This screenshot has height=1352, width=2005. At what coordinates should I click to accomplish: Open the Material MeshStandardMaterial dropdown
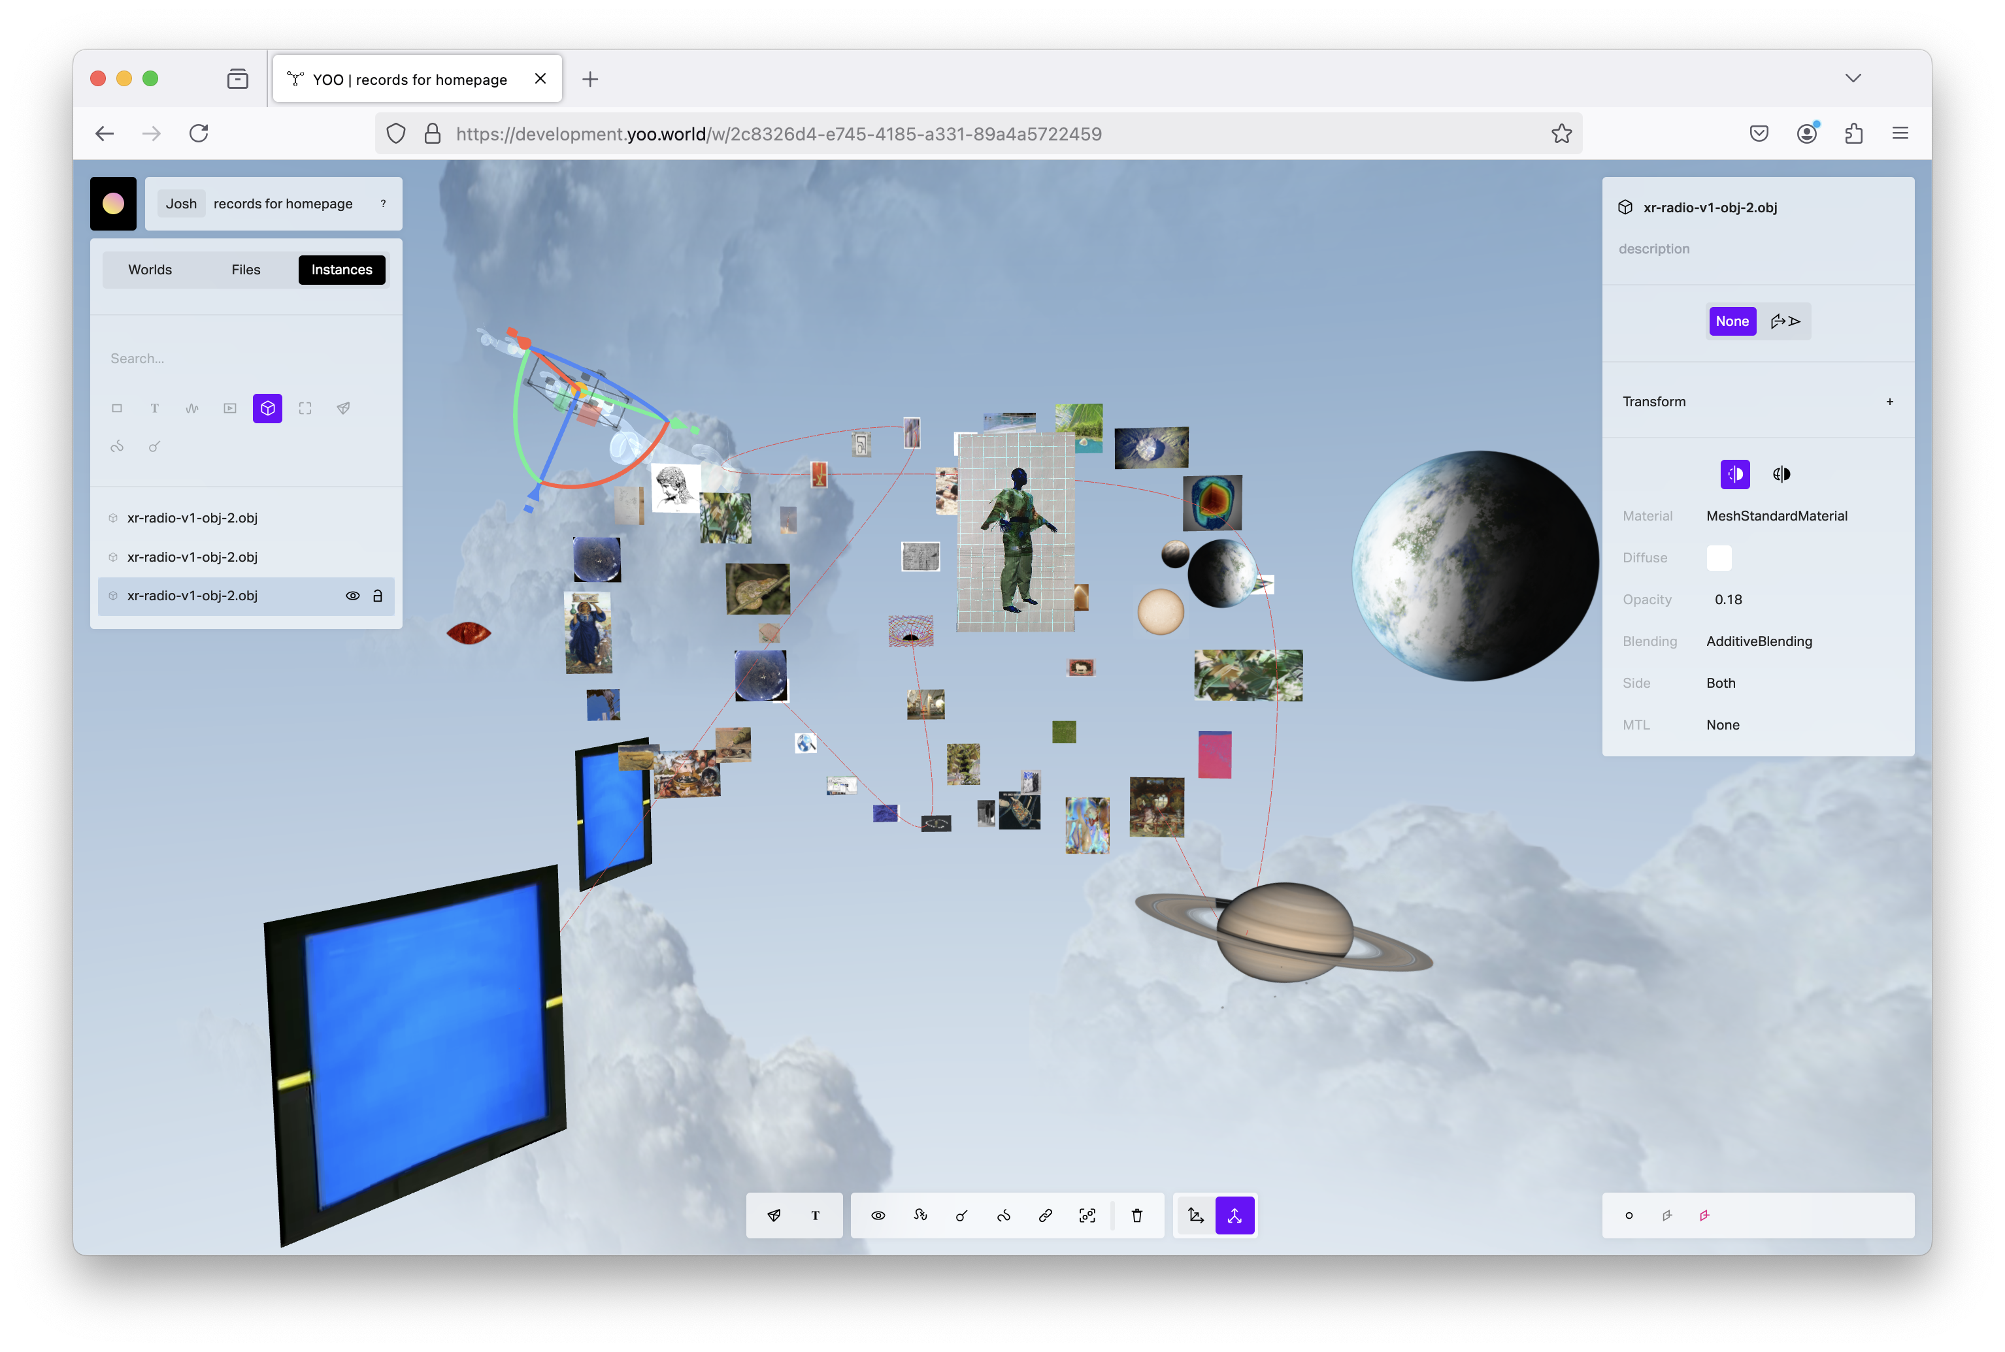pos(1776,515)
